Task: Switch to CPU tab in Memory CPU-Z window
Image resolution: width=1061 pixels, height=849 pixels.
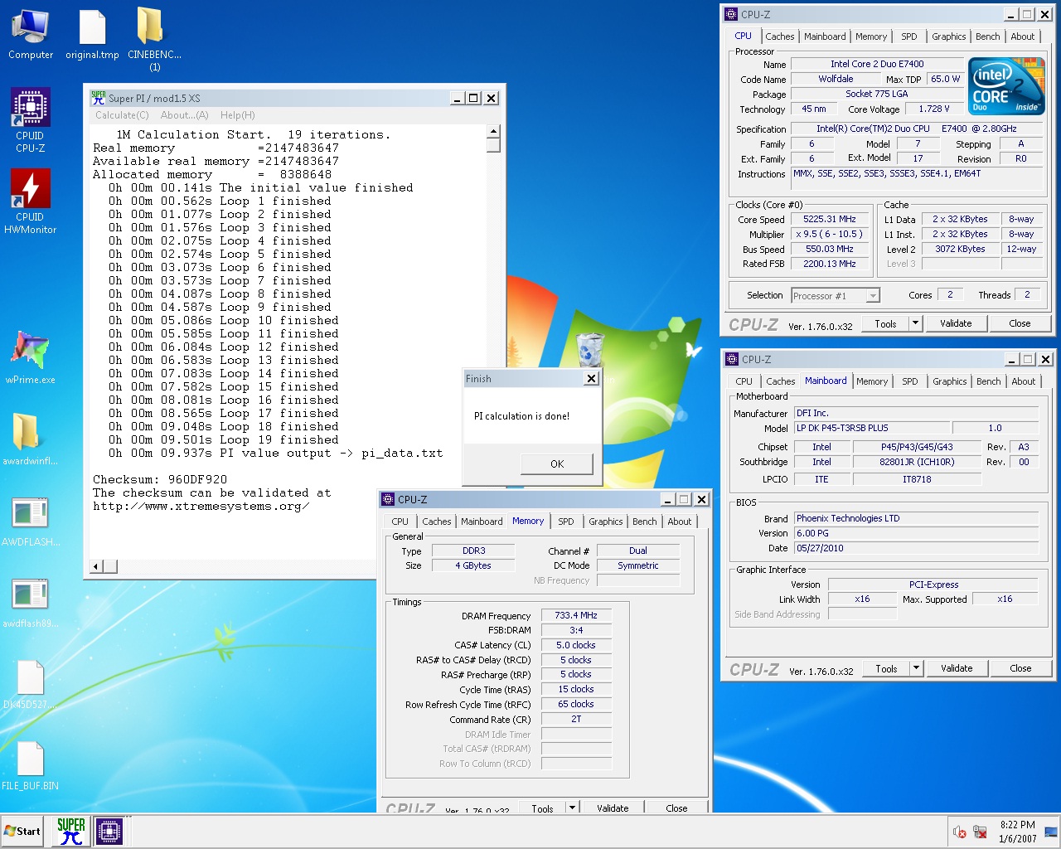Action: click(400, 522)
